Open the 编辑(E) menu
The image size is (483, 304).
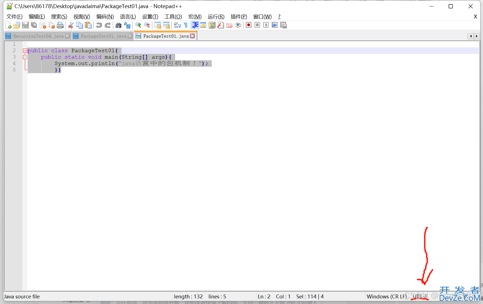[x=37, y=17]
